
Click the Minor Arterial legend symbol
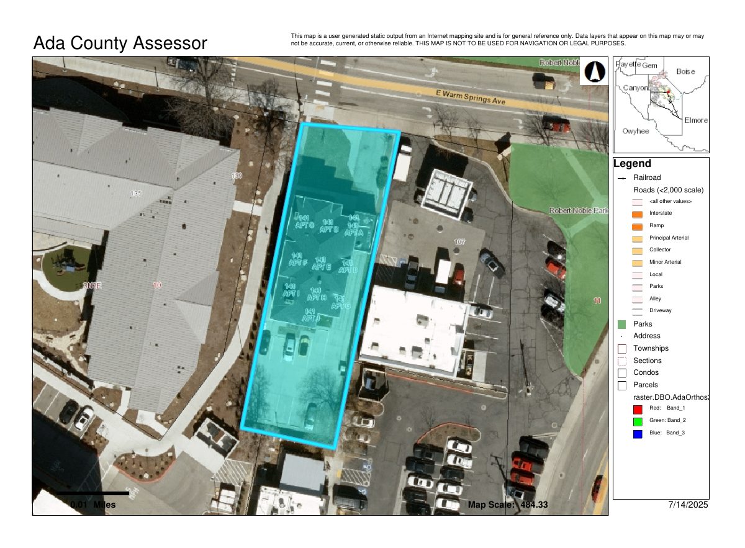637,263
